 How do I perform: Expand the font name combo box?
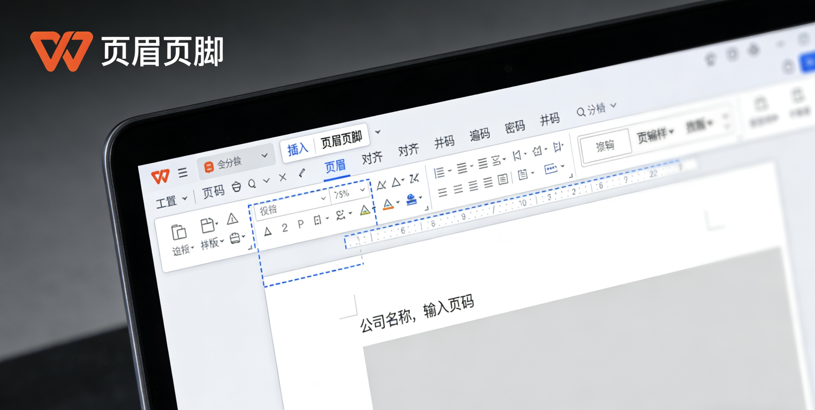click(323, 199)
